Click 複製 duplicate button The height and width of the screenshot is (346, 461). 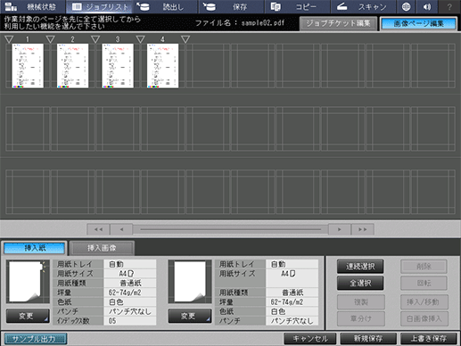[x=361, y=302]
